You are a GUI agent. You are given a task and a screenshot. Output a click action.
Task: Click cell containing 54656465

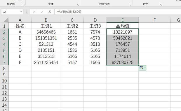[x=46, y=32]
